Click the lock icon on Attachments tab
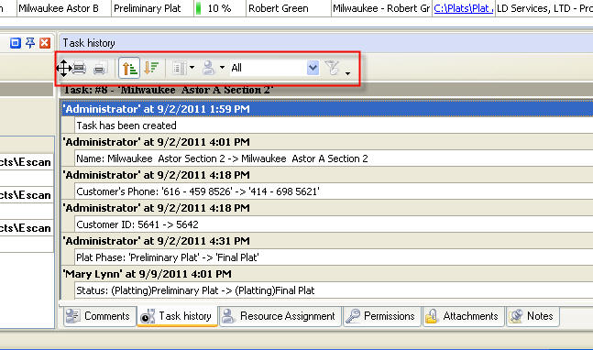This screenshot has height=350, width=593. pyautogui.click(x=432, y=316)
